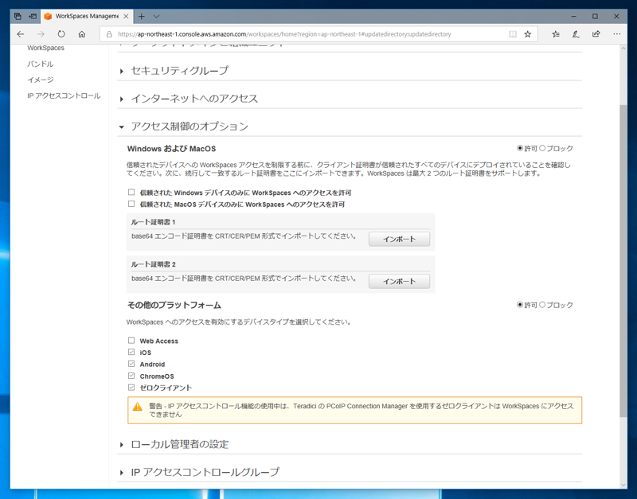Image resolution: width=637 pixels, height=499 pixels.
Task: Select 許可 for Windows および MacOS
Action: point(520,148)
